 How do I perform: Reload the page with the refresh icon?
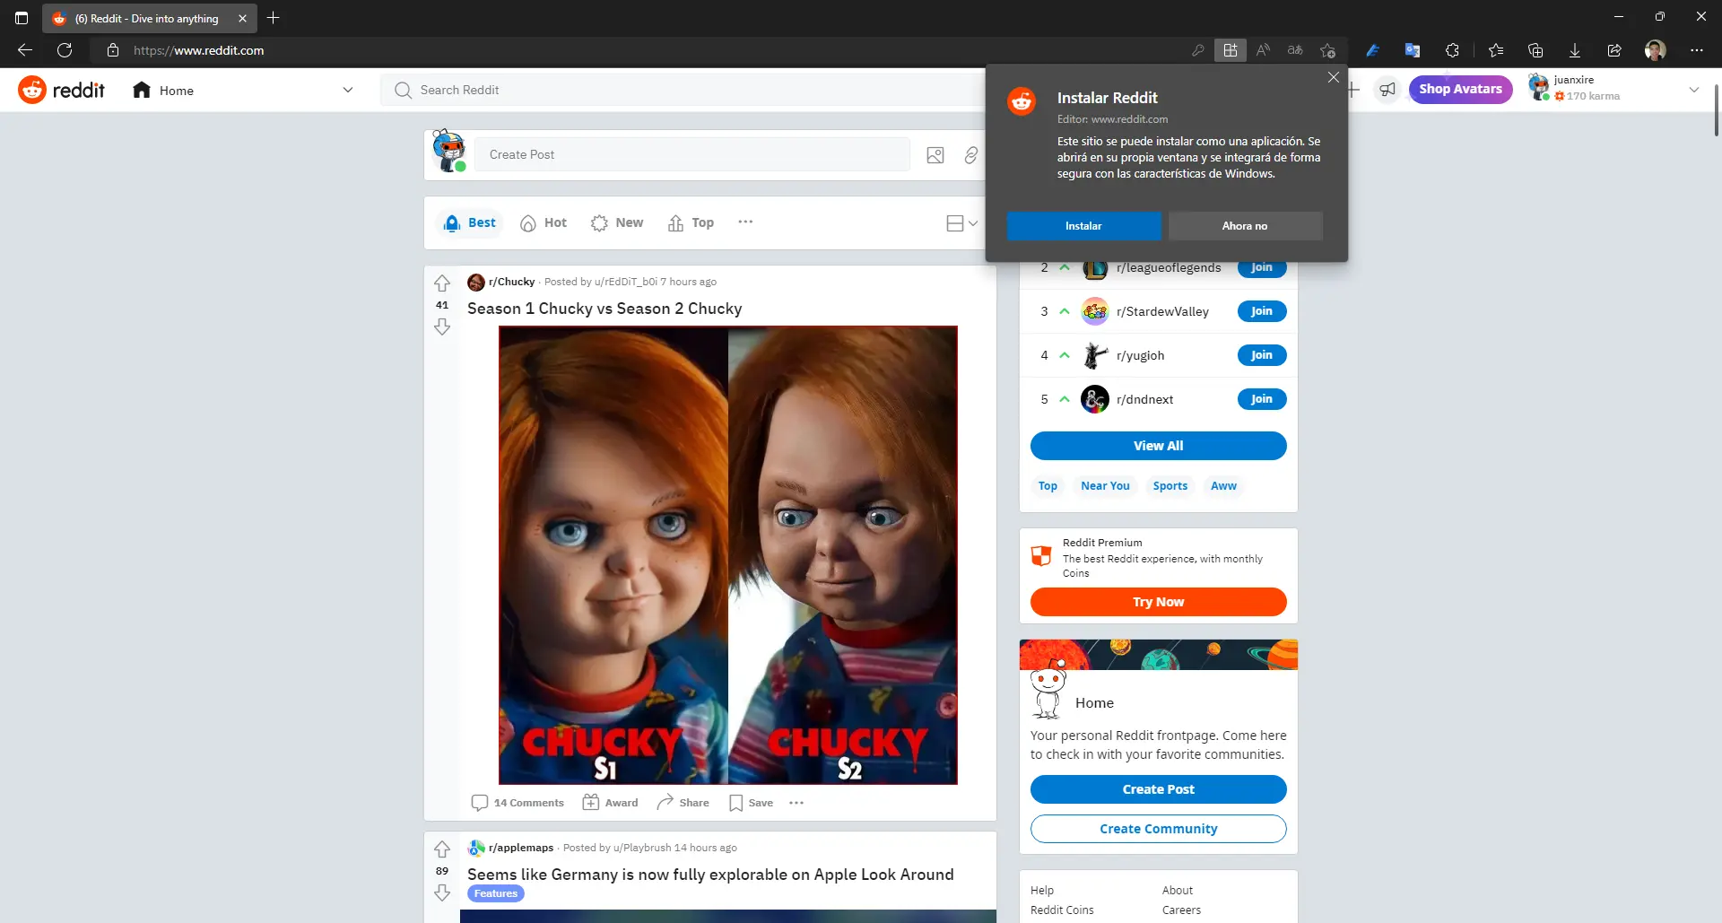(65, 50)
